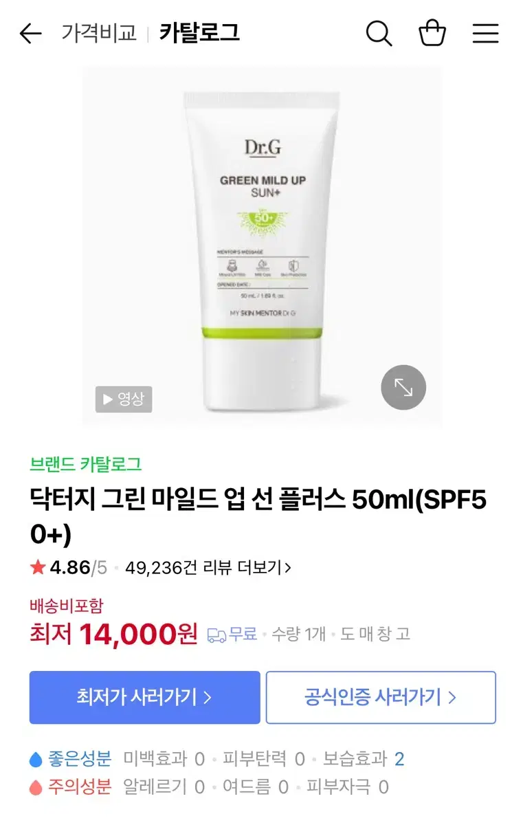Switch to the 가격비교 tab
This screenshot has width=523, height=825.
(100, 33)
